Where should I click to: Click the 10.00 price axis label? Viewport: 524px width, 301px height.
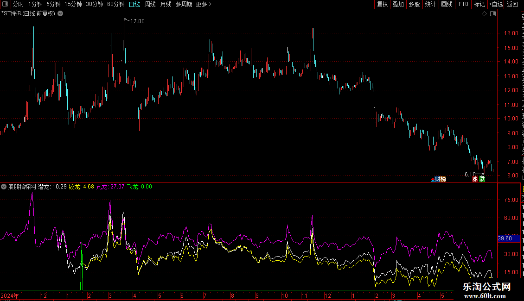511,119
